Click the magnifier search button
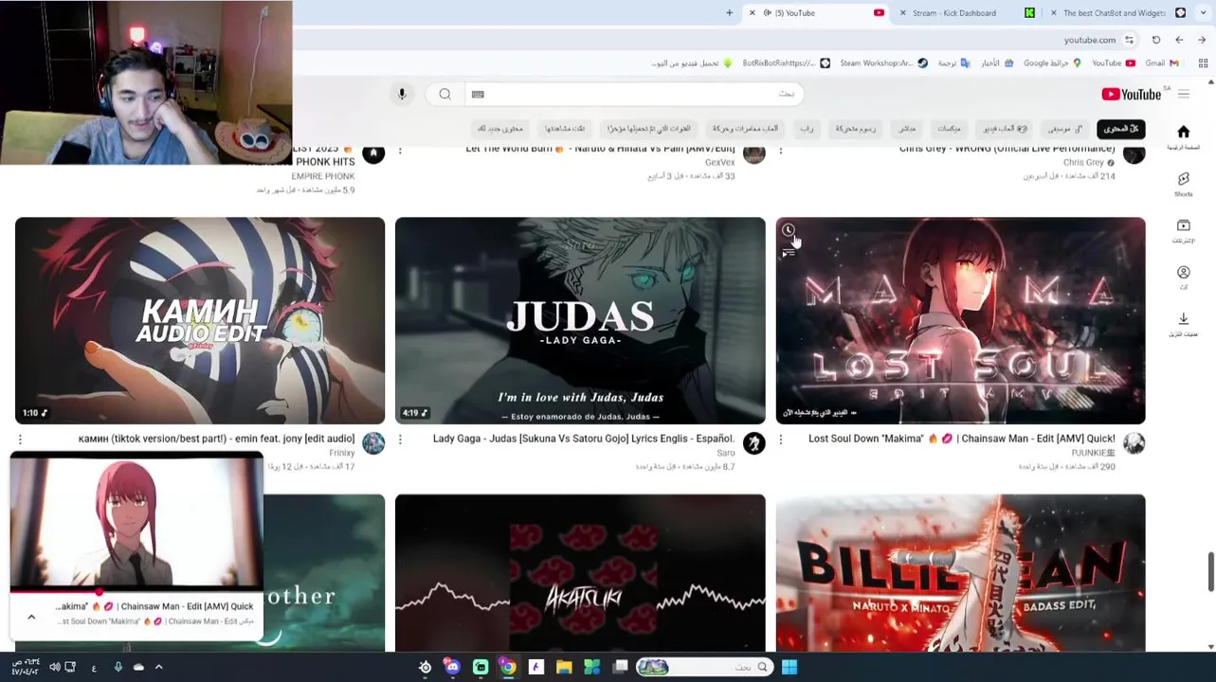This screenshot has height=682, width=1216. 445,94
